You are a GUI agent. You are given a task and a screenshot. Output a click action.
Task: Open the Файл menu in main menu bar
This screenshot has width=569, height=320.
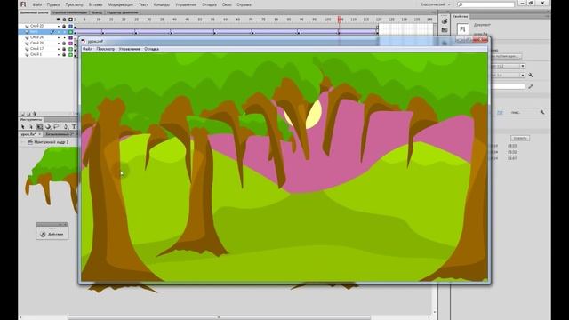[37, 4]
